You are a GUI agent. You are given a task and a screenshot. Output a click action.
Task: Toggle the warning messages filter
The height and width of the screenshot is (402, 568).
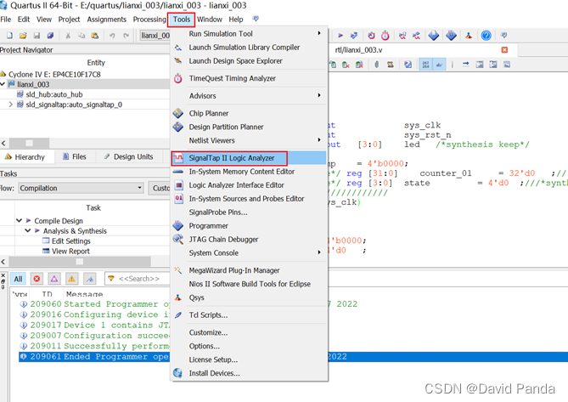(x=71, y=279)
